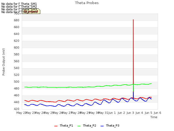
Task: Click the '420' y-axis tick label
Action: point(17,109)
